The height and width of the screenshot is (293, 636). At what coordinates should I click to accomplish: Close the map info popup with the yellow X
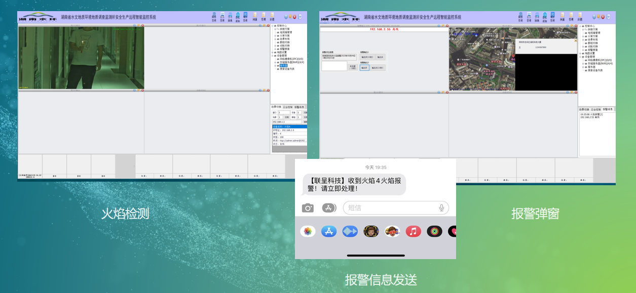pyautogui.click(x=575, y=40)
